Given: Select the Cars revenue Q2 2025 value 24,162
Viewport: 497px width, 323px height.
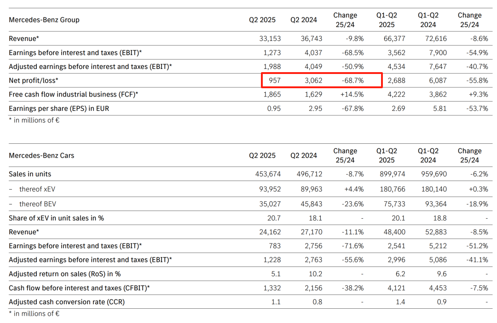Looking at the screenshot, I should pos(269,232).
